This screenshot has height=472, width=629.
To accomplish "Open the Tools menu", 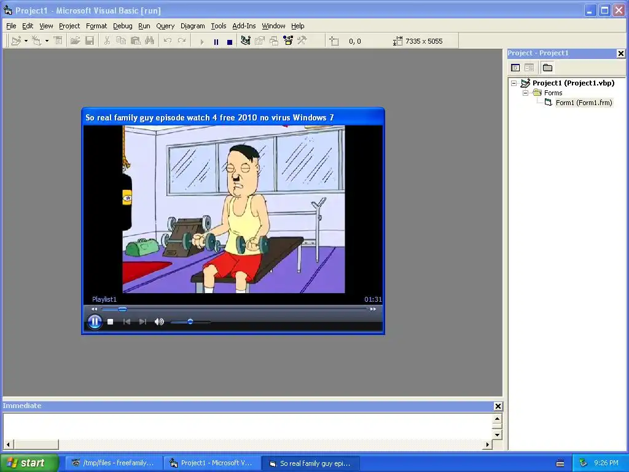I will coord(219,26).
